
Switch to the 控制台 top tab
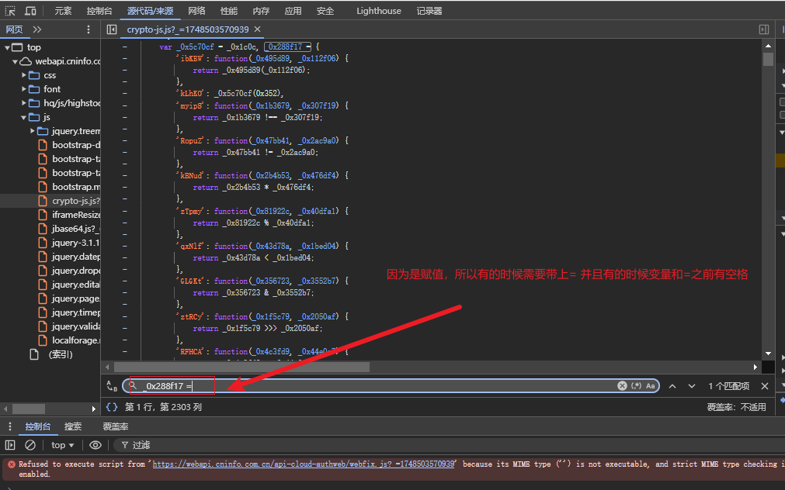(x=99, y=11)
